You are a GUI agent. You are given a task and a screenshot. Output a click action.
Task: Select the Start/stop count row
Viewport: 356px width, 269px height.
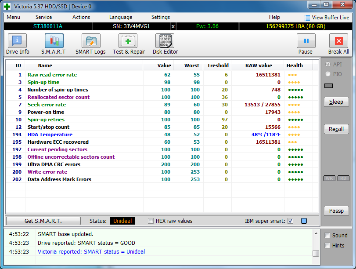pos(162,127)
